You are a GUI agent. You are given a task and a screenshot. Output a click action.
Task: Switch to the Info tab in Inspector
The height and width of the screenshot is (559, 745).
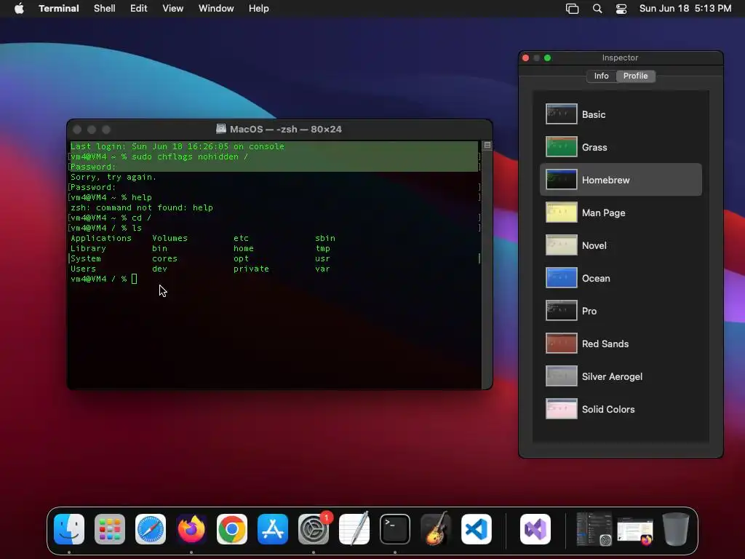click(601, 76)
